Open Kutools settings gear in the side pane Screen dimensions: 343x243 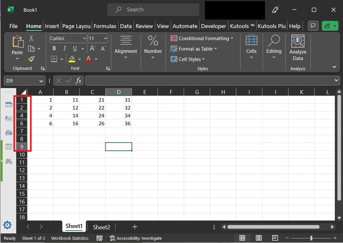pos(7,225)
